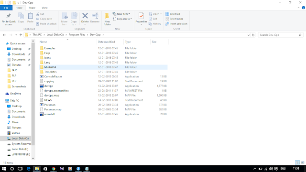
Task: Select the ConsolePauser application
Action: pyautogui.click(x=103, y=76)
